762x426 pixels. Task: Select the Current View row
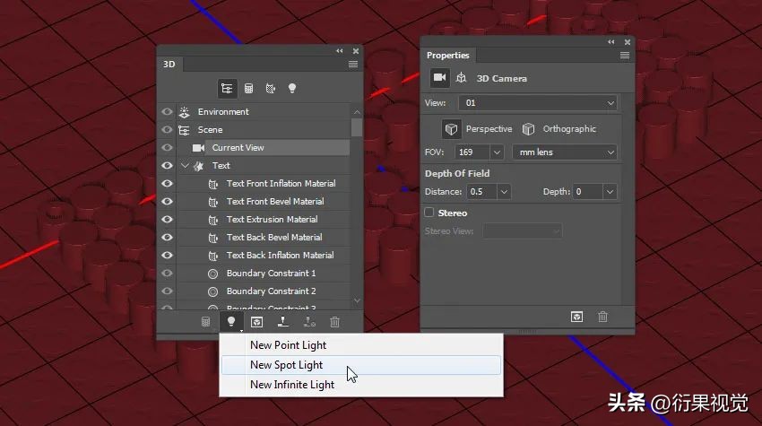263,148
